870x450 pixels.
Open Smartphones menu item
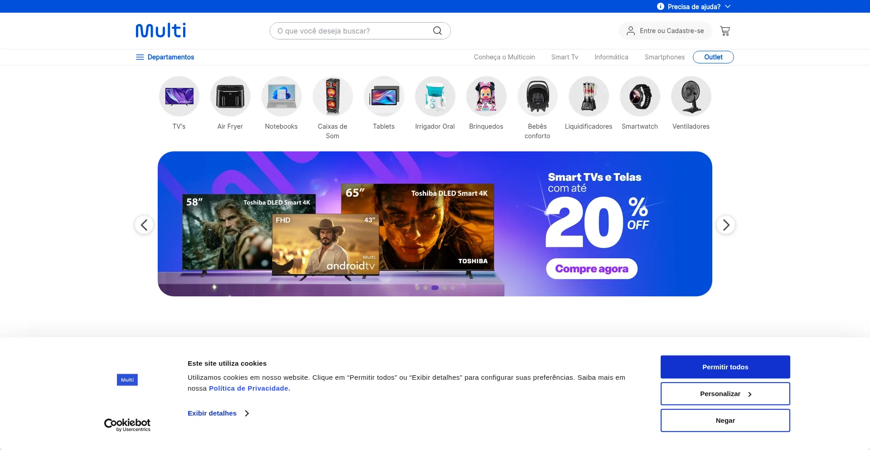(x=665, y=57)
